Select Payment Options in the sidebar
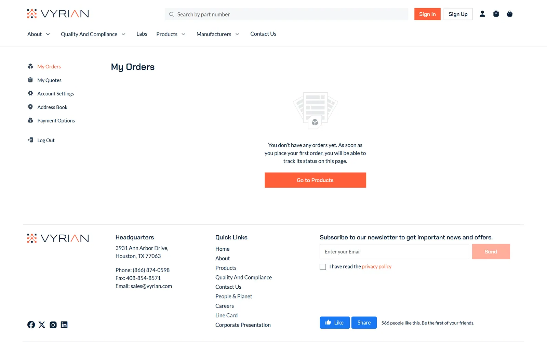Image resolution: width=547 pixels, height=342 pixels. click(56, 120)
